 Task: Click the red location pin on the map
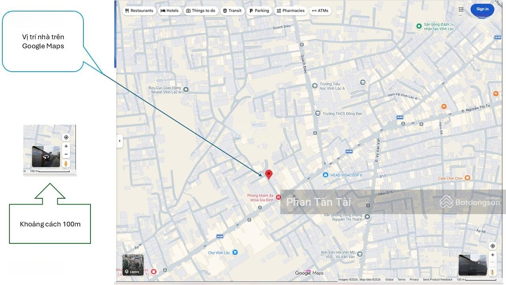[x=268, y=174]
